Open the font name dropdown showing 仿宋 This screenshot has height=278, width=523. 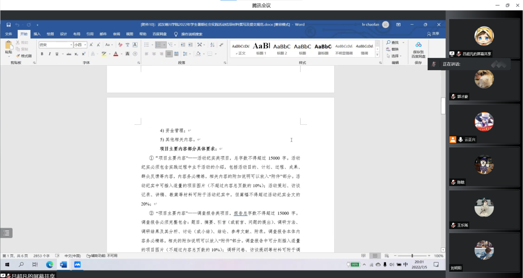click(x=54, y=44)
